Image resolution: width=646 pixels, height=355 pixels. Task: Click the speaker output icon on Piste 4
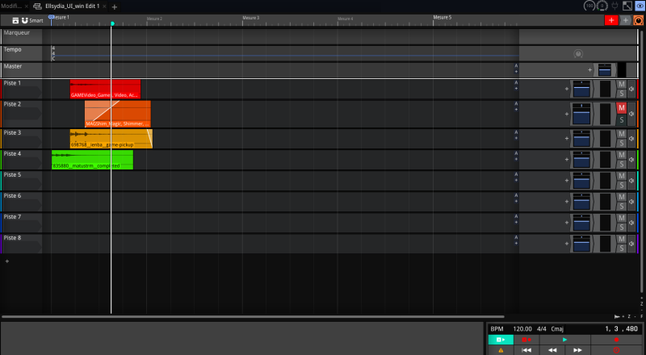click(x=631, y=160)
